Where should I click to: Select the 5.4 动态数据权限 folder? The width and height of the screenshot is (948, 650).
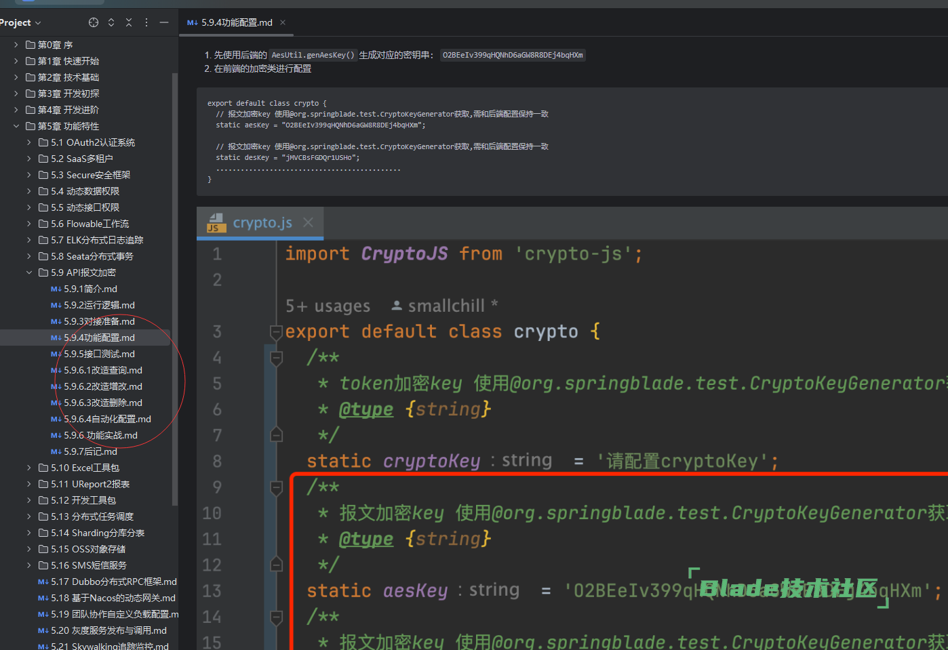(x=79, y=191)
